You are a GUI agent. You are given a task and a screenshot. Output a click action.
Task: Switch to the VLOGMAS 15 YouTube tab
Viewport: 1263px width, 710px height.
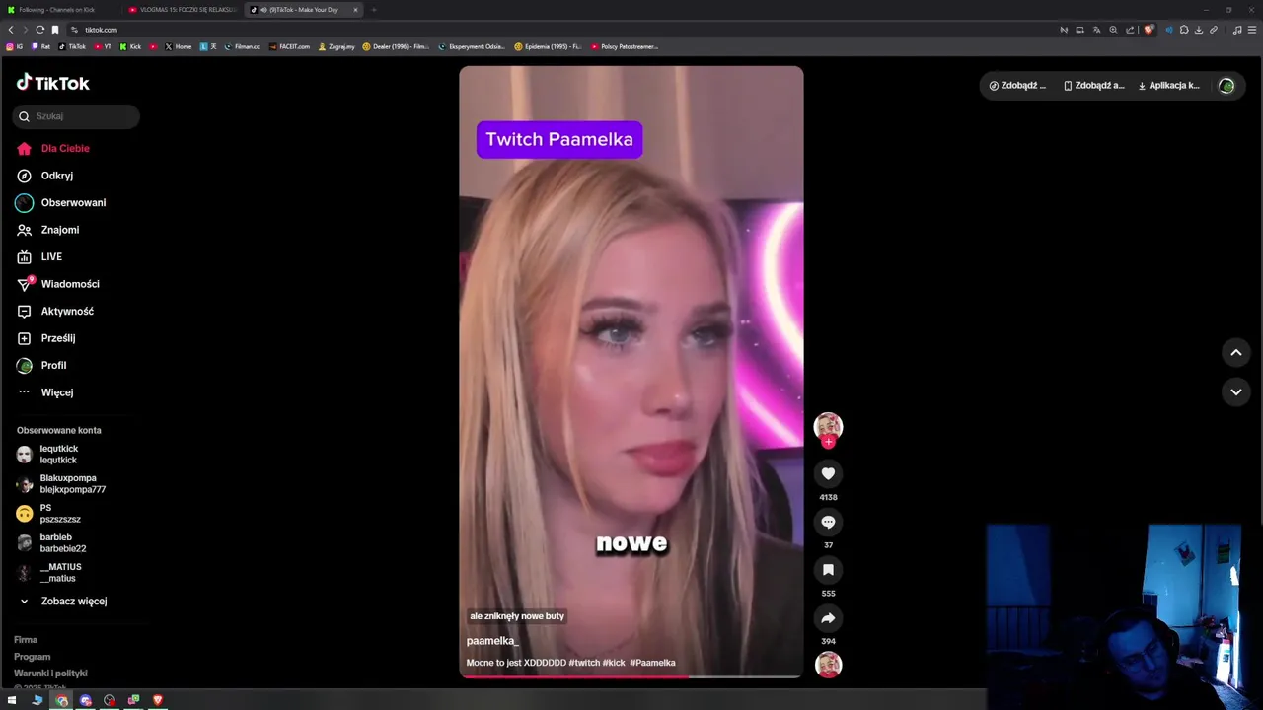(x=183, y=10)
